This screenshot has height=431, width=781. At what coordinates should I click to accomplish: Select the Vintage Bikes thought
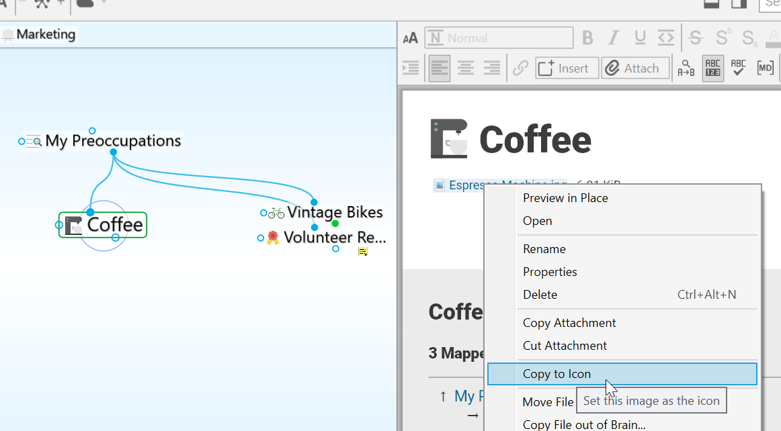pyautogui.click(x=334, y=213)
